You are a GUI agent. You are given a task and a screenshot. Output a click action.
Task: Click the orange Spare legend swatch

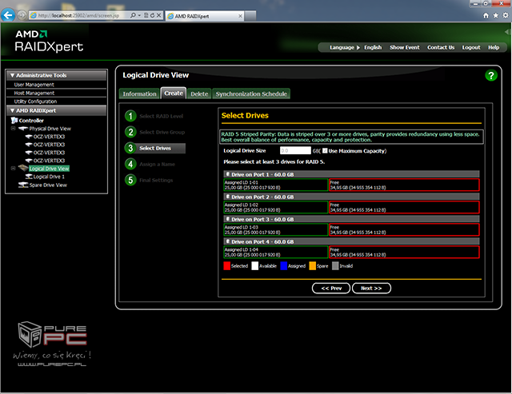[313, 266]
